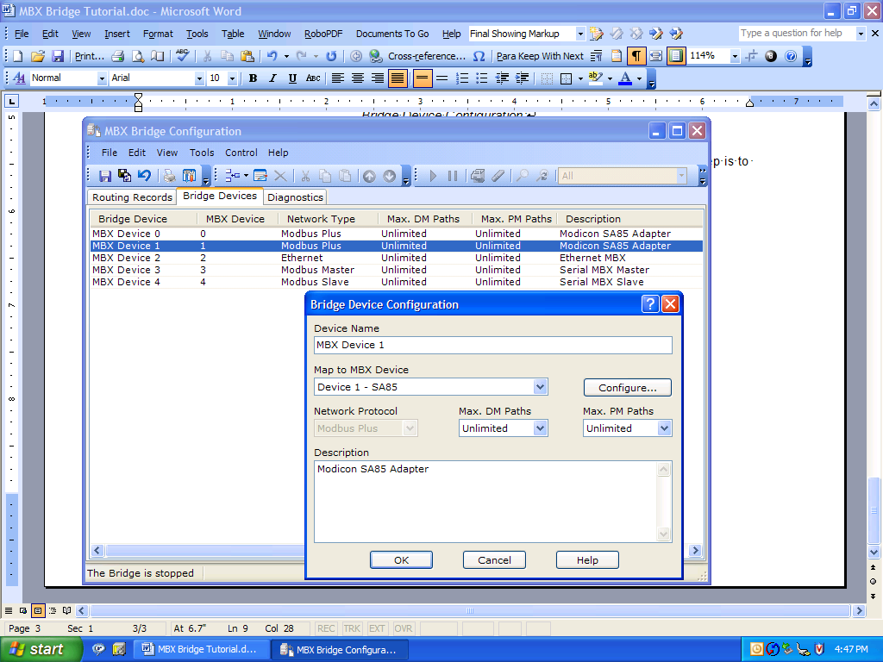Expand the Map to MBX Device dropdown

(540, 387)
